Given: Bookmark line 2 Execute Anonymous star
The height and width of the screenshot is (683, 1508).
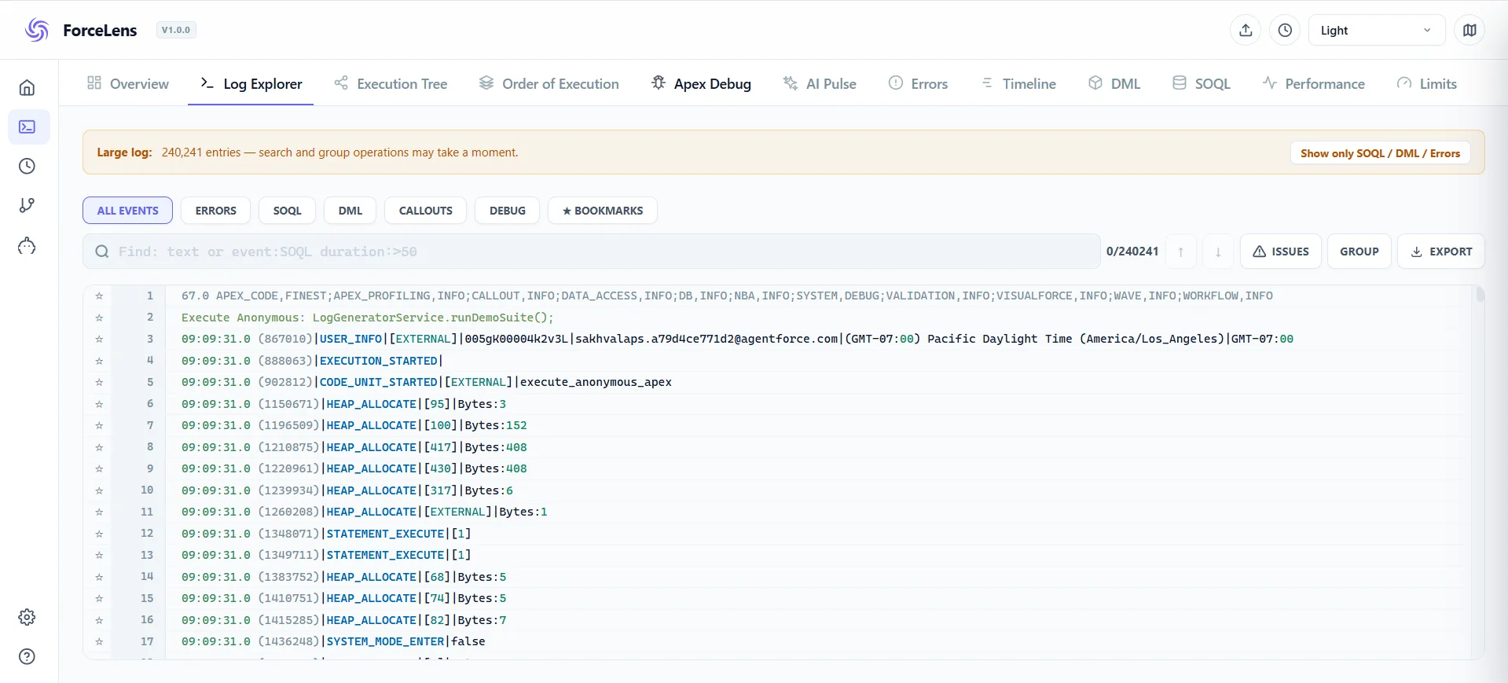Looking at the screenshot, I should tap(99, 318).
